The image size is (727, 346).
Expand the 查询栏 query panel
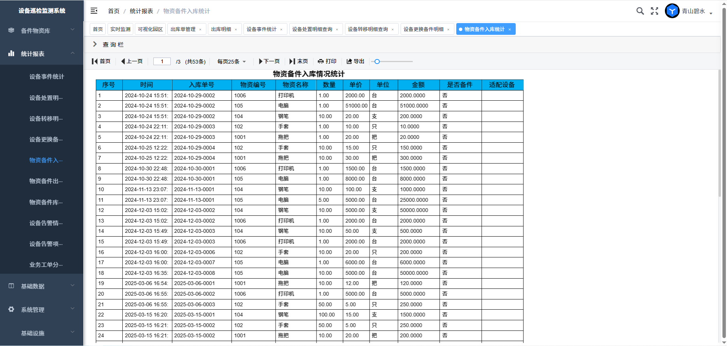point(95,44)
